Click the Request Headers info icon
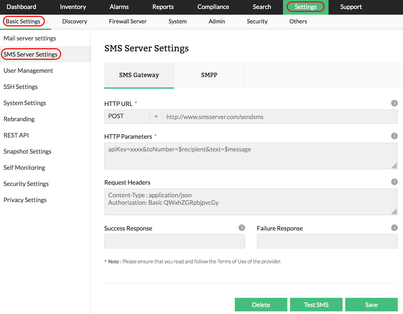 [394, 182]
